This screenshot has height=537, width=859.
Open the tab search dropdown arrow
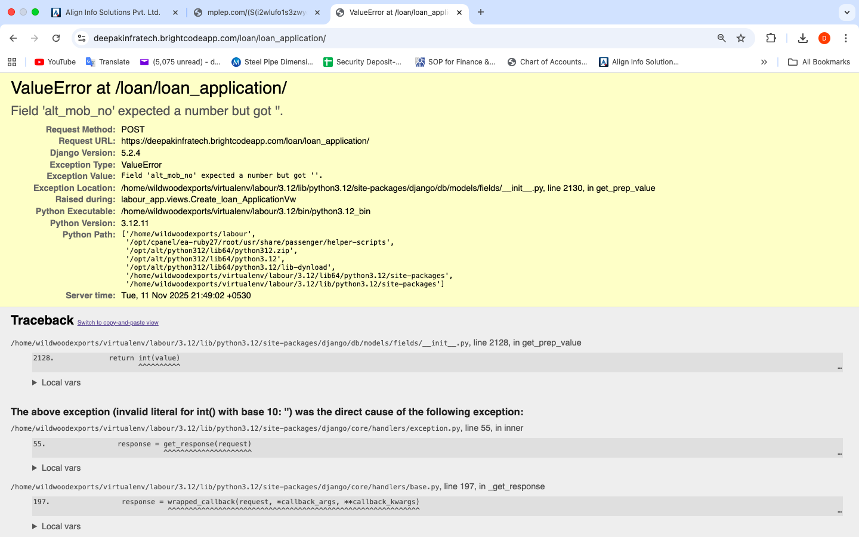coord(846,12)
